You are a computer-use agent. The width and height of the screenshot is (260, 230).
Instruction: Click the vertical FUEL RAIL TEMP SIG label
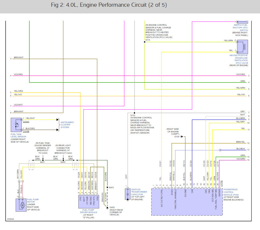pyautogui.click(x=216, y=199)
